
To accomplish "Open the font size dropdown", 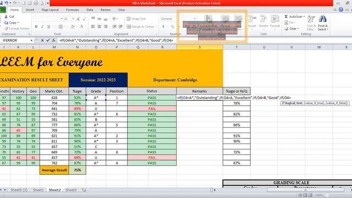I will pos(73,19).
